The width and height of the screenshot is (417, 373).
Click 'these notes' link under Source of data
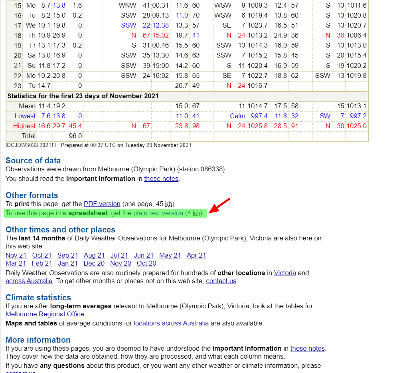coord(161,179)
